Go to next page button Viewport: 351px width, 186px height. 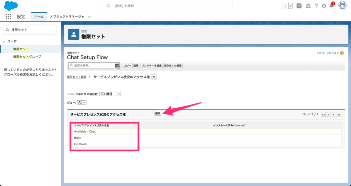pos(334,115)
